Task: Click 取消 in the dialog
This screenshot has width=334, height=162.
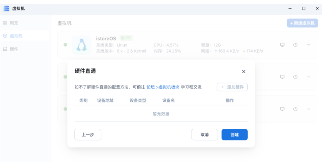Action: (x=205, y=135)
